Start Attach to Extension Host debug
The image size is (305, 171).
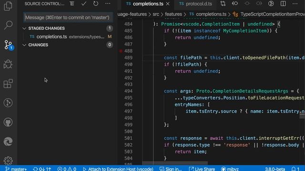tap(118, 169)
